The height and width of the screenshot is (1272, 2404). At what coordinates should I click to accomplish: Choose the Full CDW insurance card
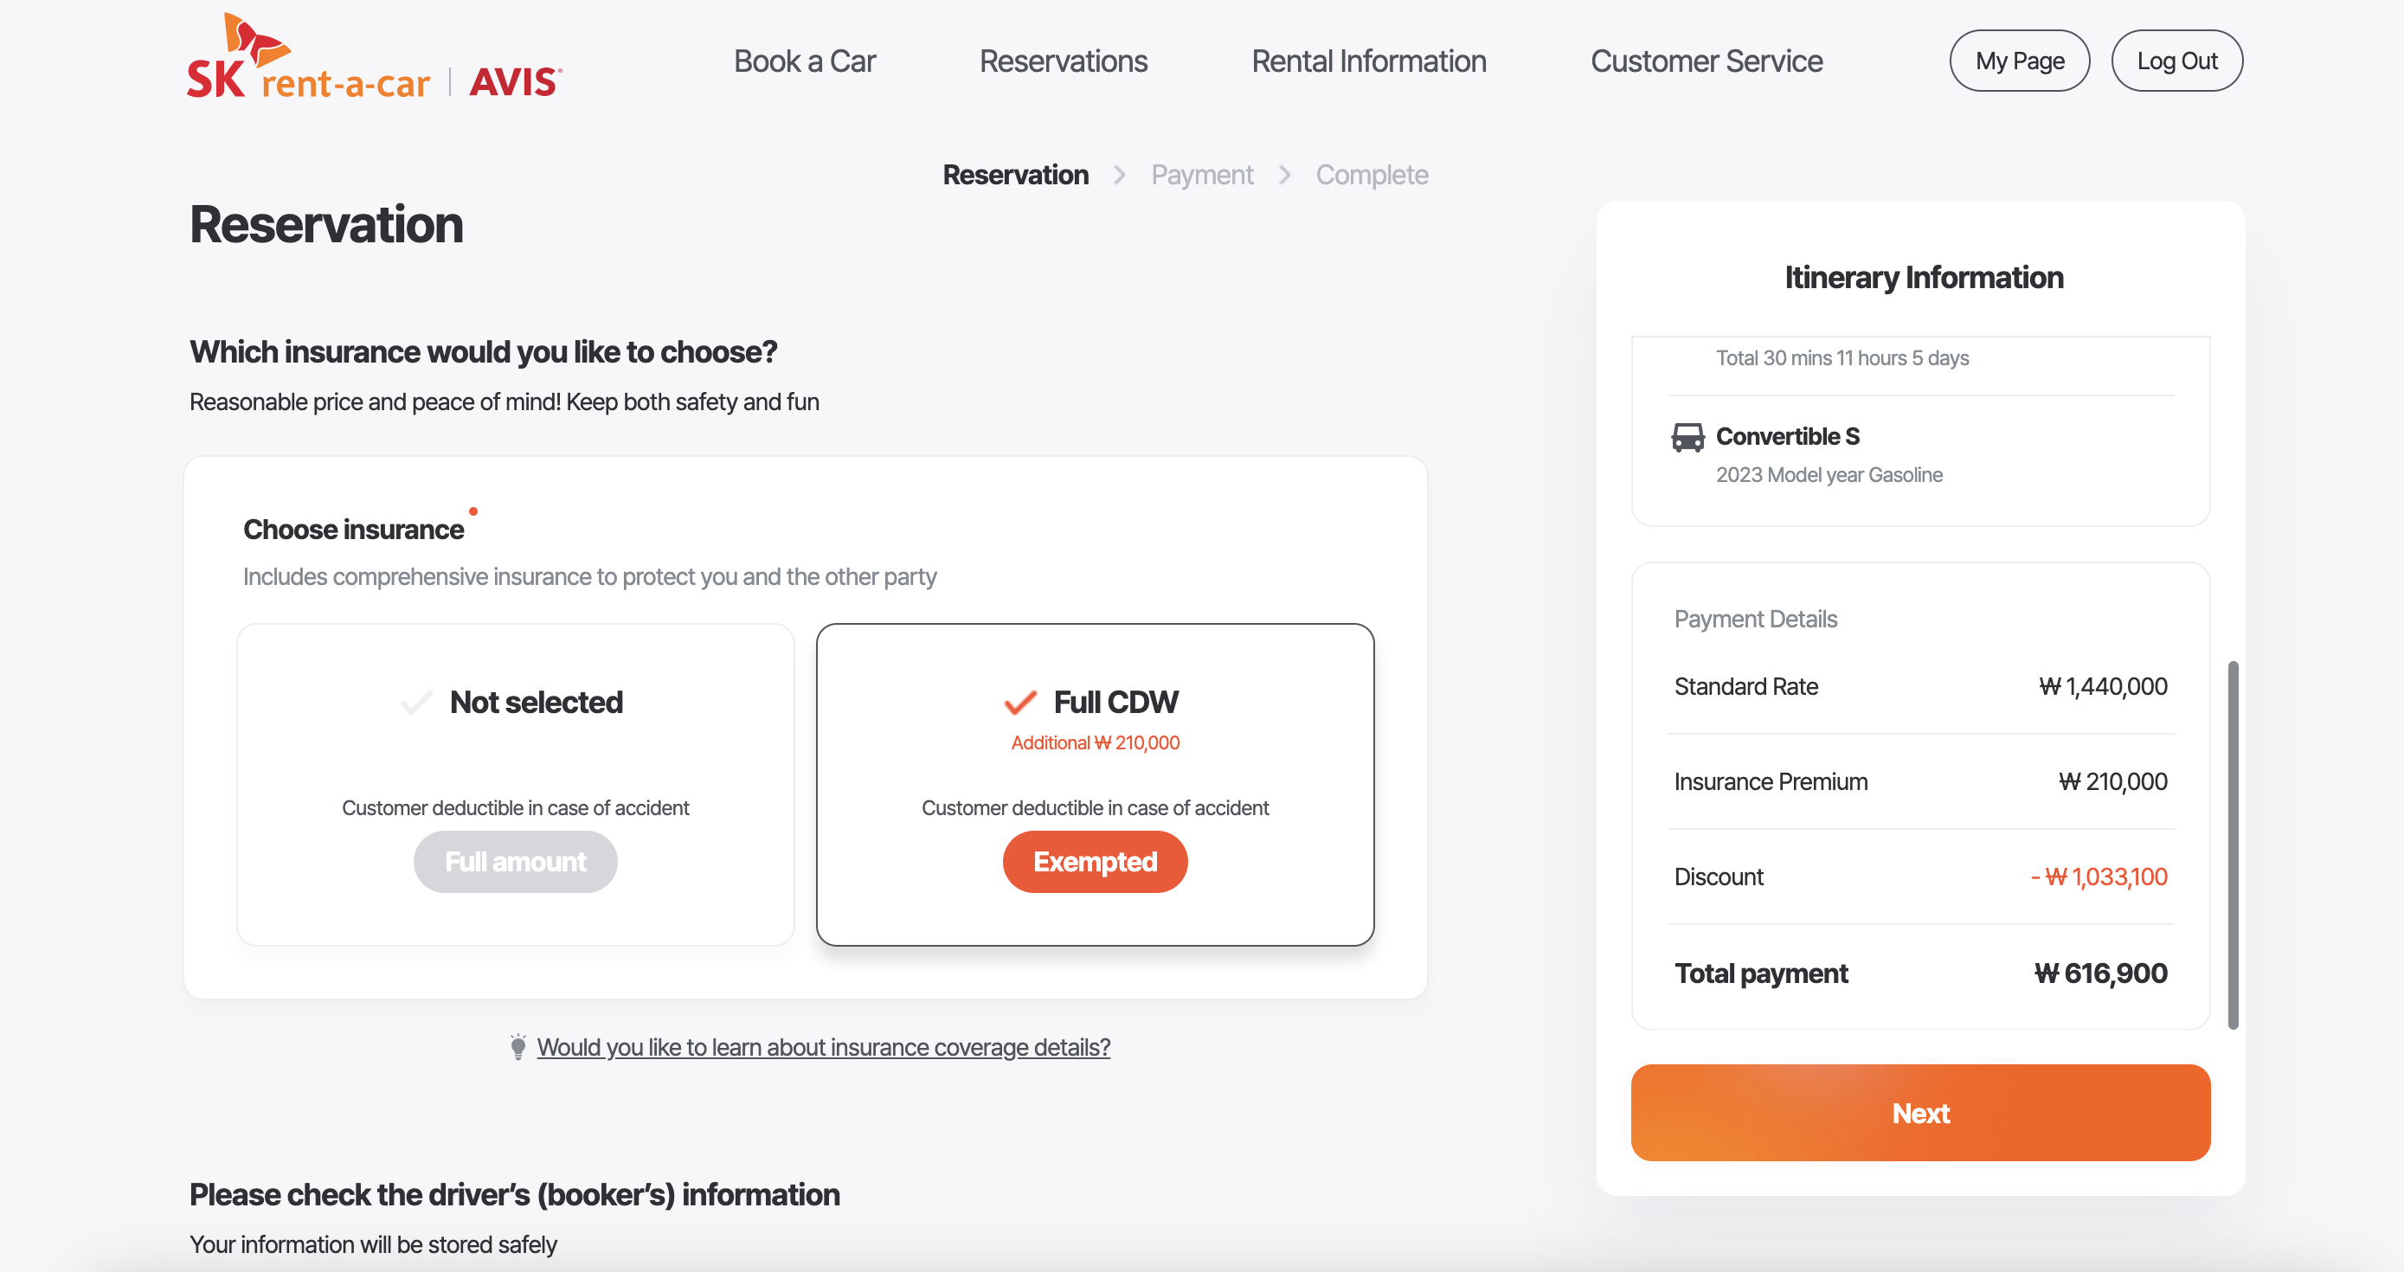[x=1095, y=784]
